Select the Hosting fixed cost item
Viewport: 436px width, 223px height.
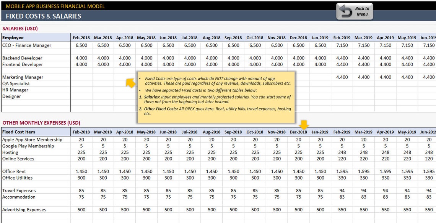[10, 152]
